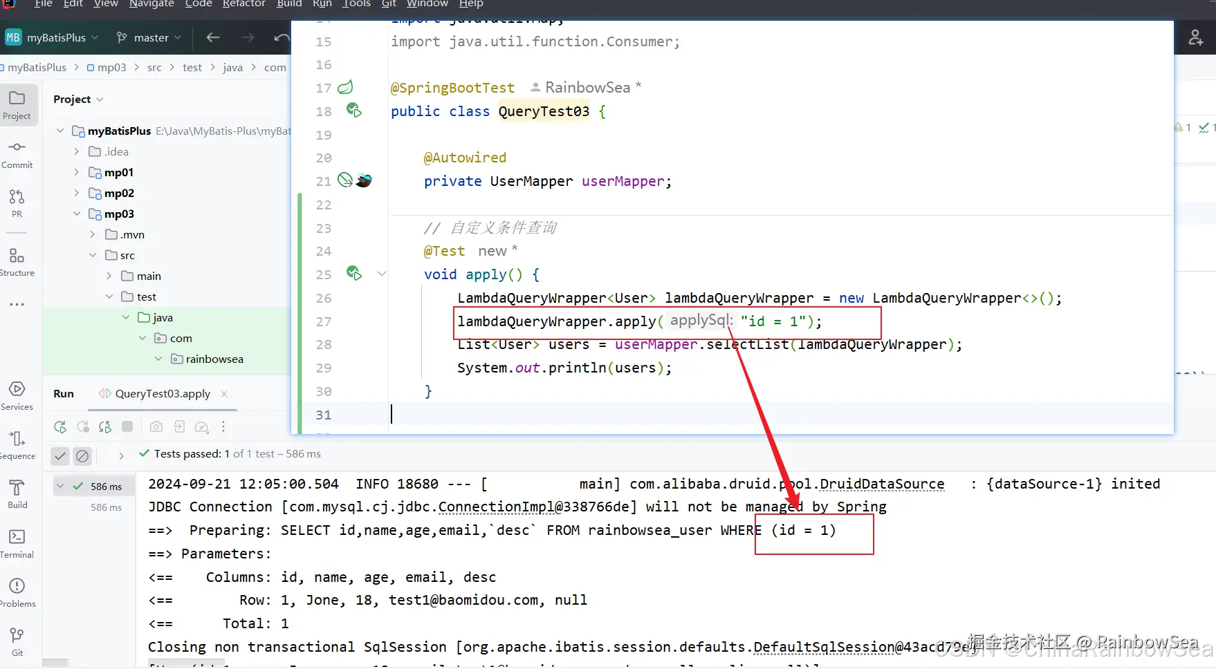Open the Services tool window
The width and height of the screenshot is (1216, 669).
click(17, 396)
